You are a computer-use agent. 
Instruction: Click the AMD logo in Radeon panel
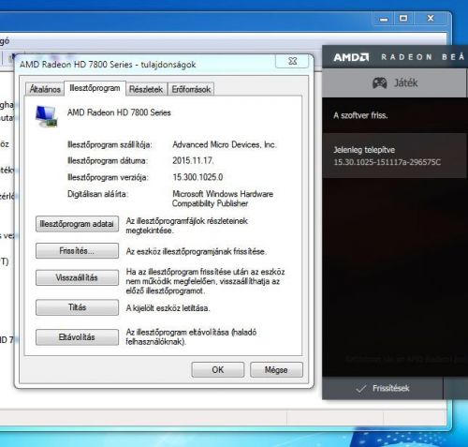coord(351,57)
